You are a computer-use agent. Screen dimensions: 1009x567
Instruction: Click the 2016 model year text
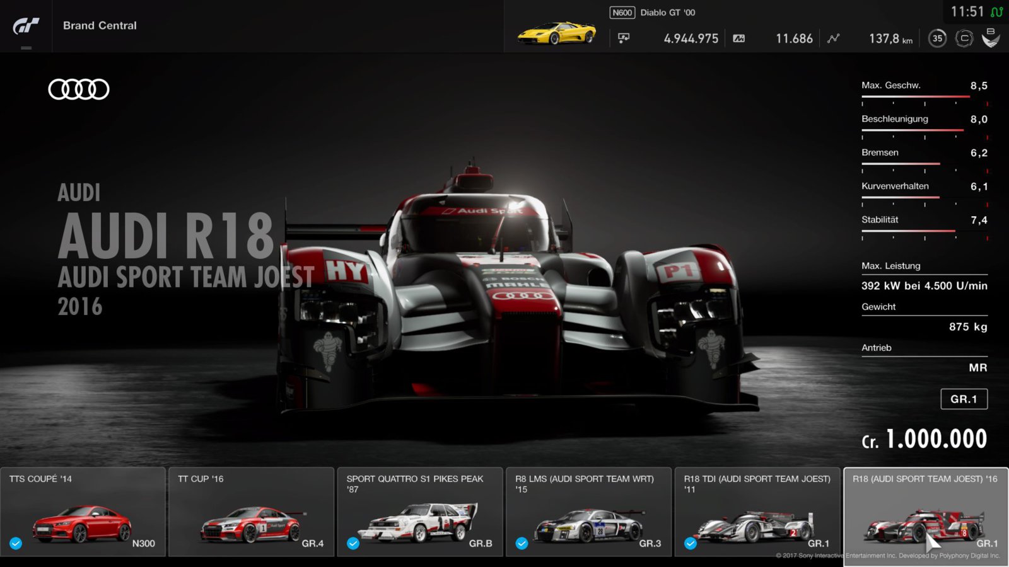click(79, 307)
